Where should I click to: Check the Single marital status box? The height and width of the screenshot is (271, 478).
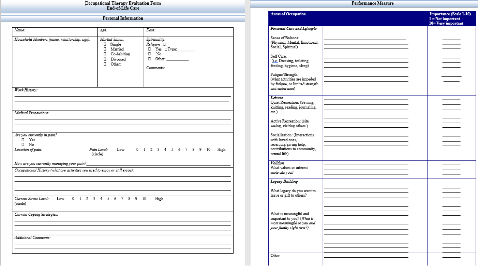click(x=105, y=44)
